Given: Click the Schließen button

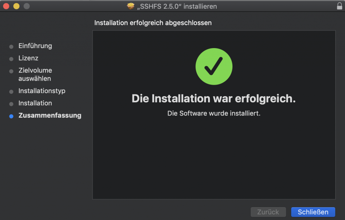Looking at the screenshot, I should (313, 212).
